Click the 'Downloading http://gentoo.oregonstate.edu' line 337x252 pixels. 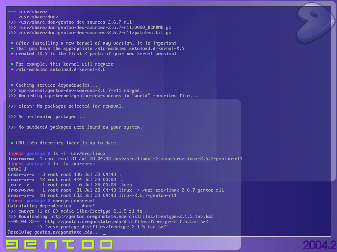(x=111, y=217)
